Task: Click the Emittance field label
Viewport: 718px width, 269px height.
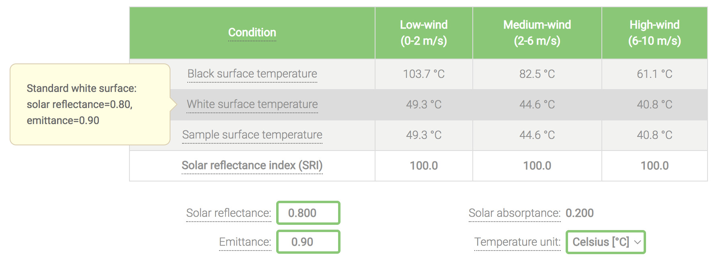Action: click(x=245, y=242)
